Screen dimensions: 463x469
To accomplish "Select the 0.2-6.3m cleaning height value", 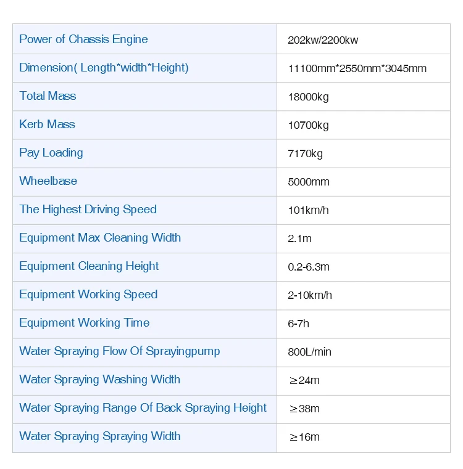I will (309, 267).
